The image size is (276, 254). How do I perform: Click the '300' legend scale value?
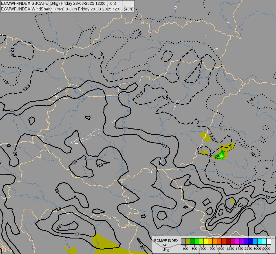click(x=194, y=249)
